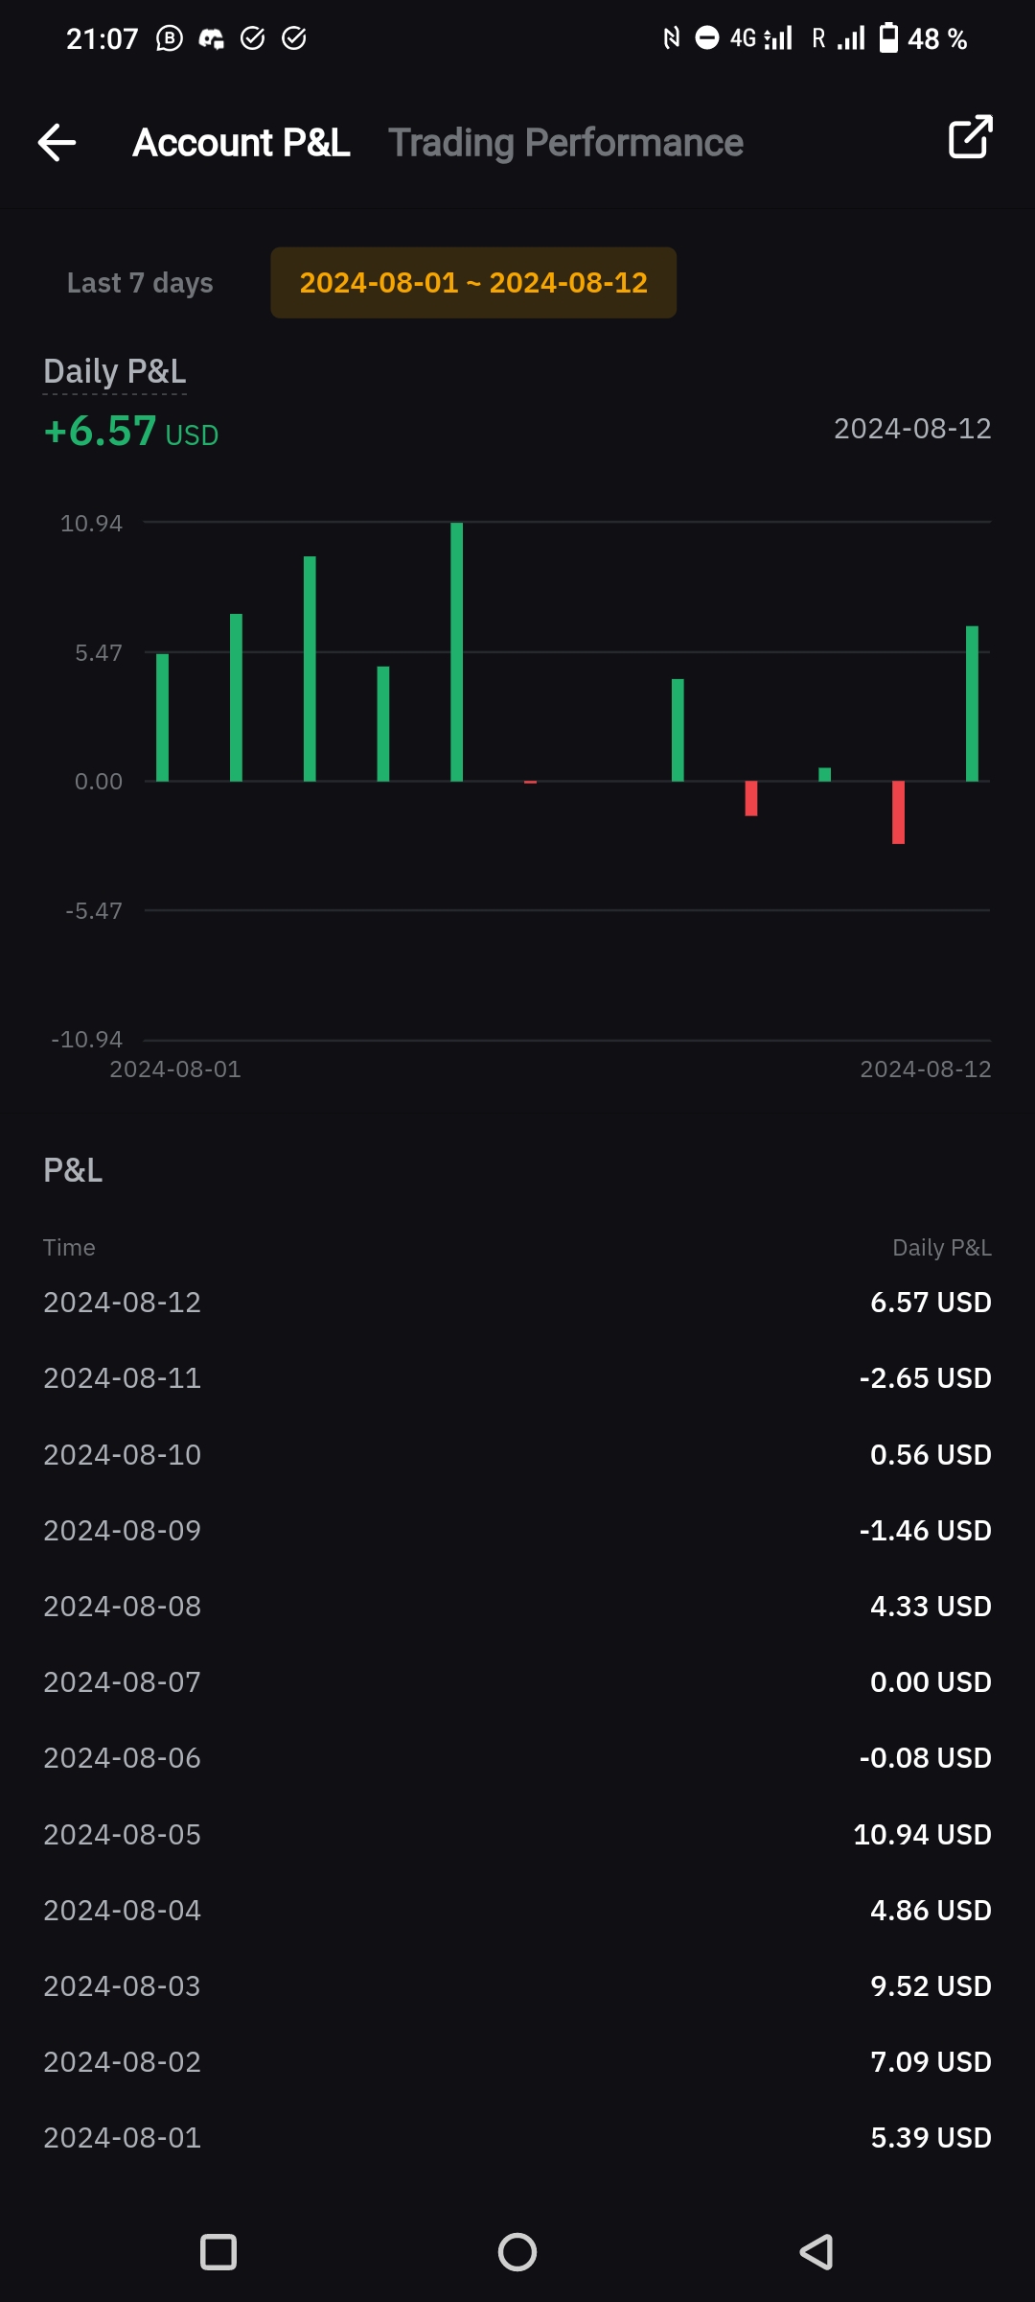Viewport: 1035px width, 2302px height.
Task: Tap the game controller notification icon
Action: pyautogui.click(x=211, y=38)
